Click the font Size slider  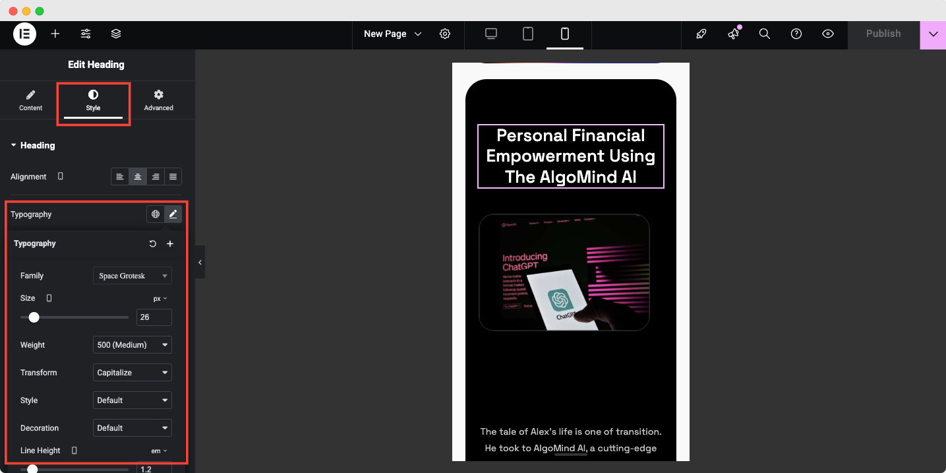34,317
